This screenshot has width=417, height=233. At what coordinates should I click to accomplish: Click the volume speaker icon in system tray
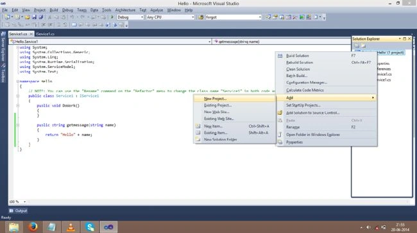tap(368, 227)
